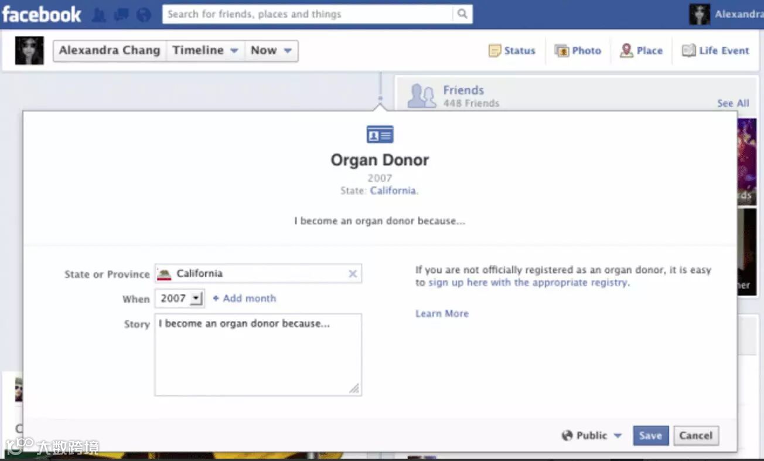764x461 pixels.
Task: Click the Learn More link
Action: pos(442,313)
